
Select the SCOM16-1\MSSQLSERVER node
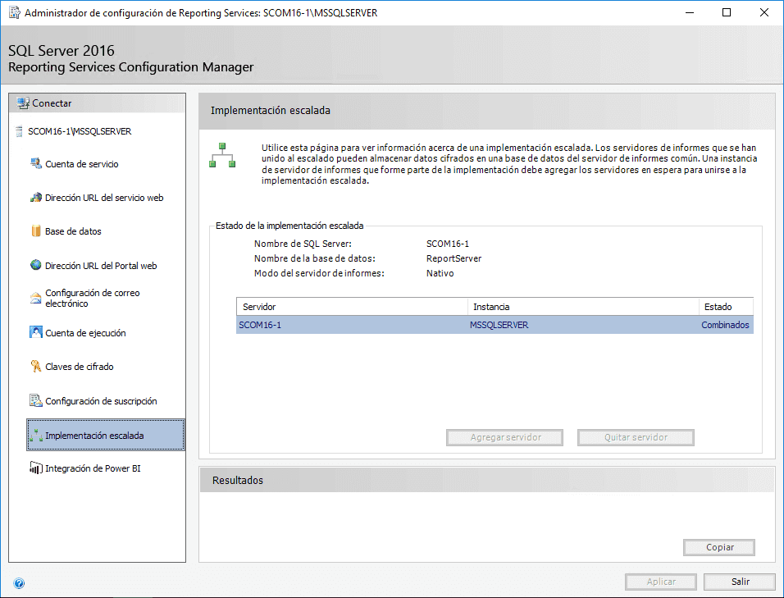click(x=80, y=131)
